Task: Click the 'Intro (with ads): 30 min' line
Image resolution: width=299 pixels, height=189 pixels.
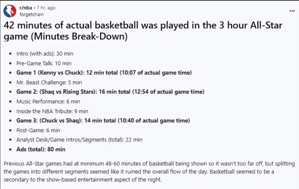Action: coord(45,54)
